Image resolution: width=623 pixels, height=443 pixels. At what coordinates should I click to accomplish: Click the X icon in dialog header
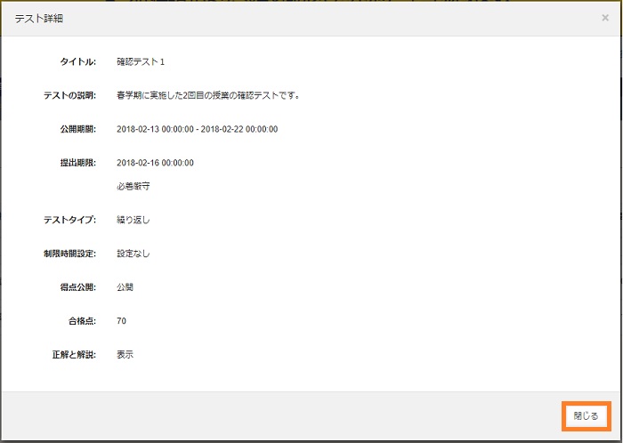(x=605, y=18)
